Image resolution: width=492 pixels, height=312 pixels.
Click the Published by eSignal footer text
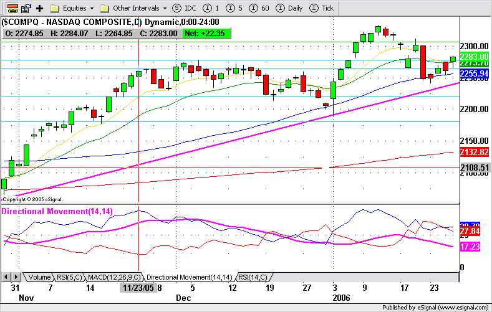coord(435,308)
